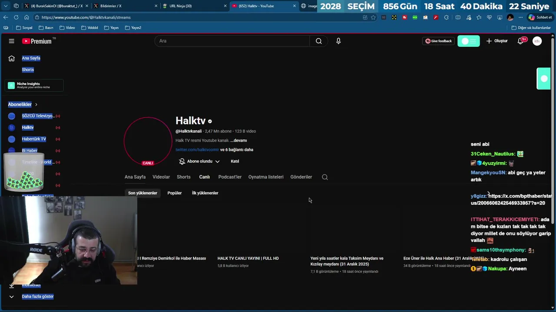Open HALK TV CANLI YAYINI FULL HD video
This screenshot has height=312, width=556.
coord(248,258)
